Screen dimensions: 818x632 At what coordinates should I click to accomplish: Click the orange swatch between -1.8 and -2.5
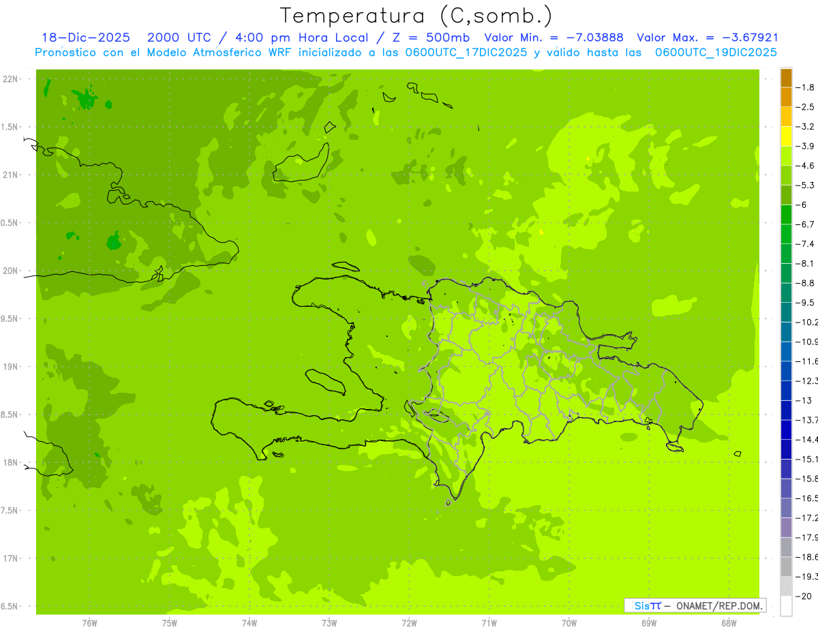(x=786, y=97)
